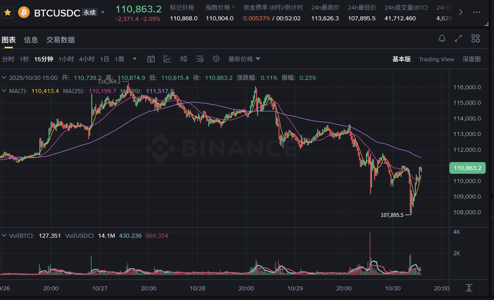Screen dimensions: 494x300
Task: Open the BTCUSDC pair selector dropdown
Action: coord(103,12)
